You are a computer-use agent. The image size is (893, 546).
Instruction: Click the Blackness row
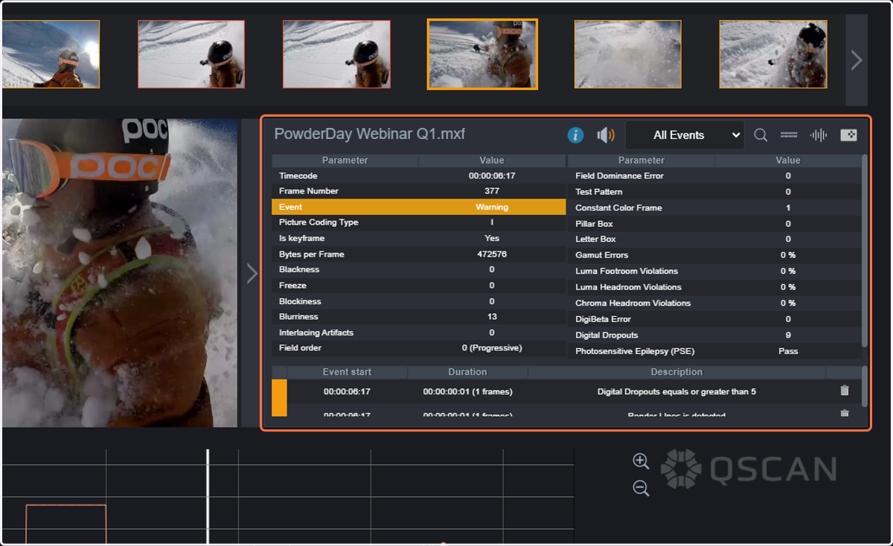coord(419,269)
